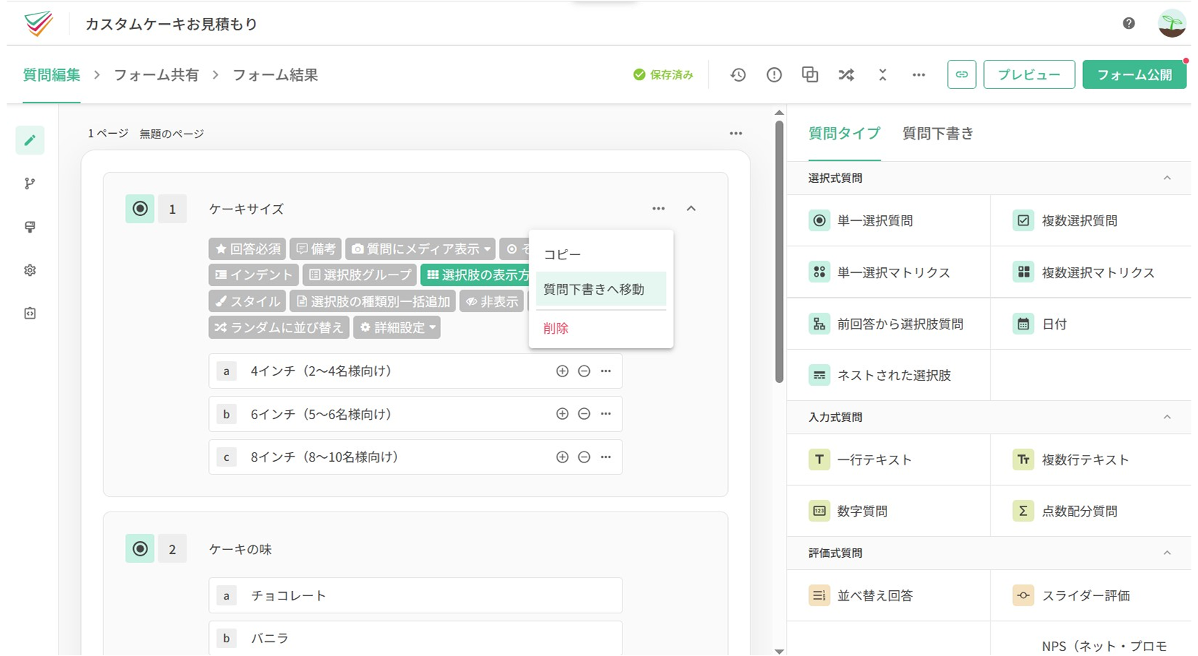Copy the form link via link icon
This screenshot has width=1198, height=656.
pyautogui.click(x=962, y=74)
